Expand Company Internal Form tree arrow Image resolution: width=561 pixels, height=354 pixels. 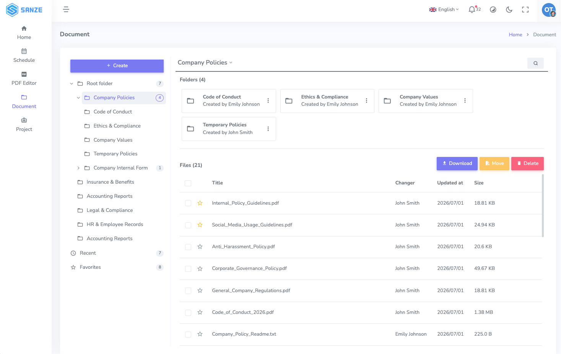point(78,168)
